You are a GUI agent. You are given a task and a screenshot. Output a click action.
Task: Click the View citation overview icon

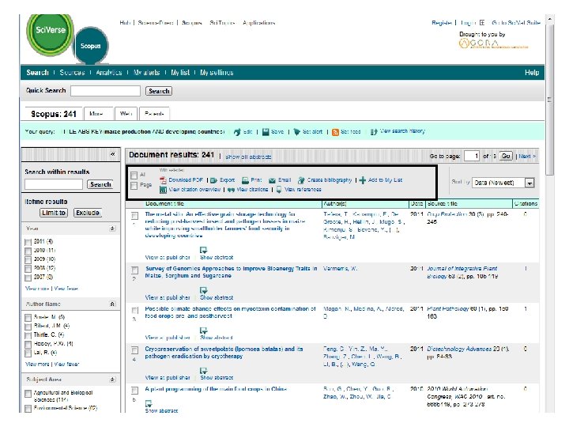[x=164, y=190]
